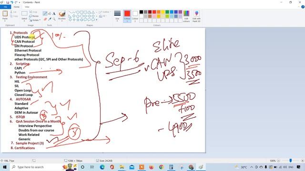Select the Oval shape
305x171 pixels.
(78, 12)
